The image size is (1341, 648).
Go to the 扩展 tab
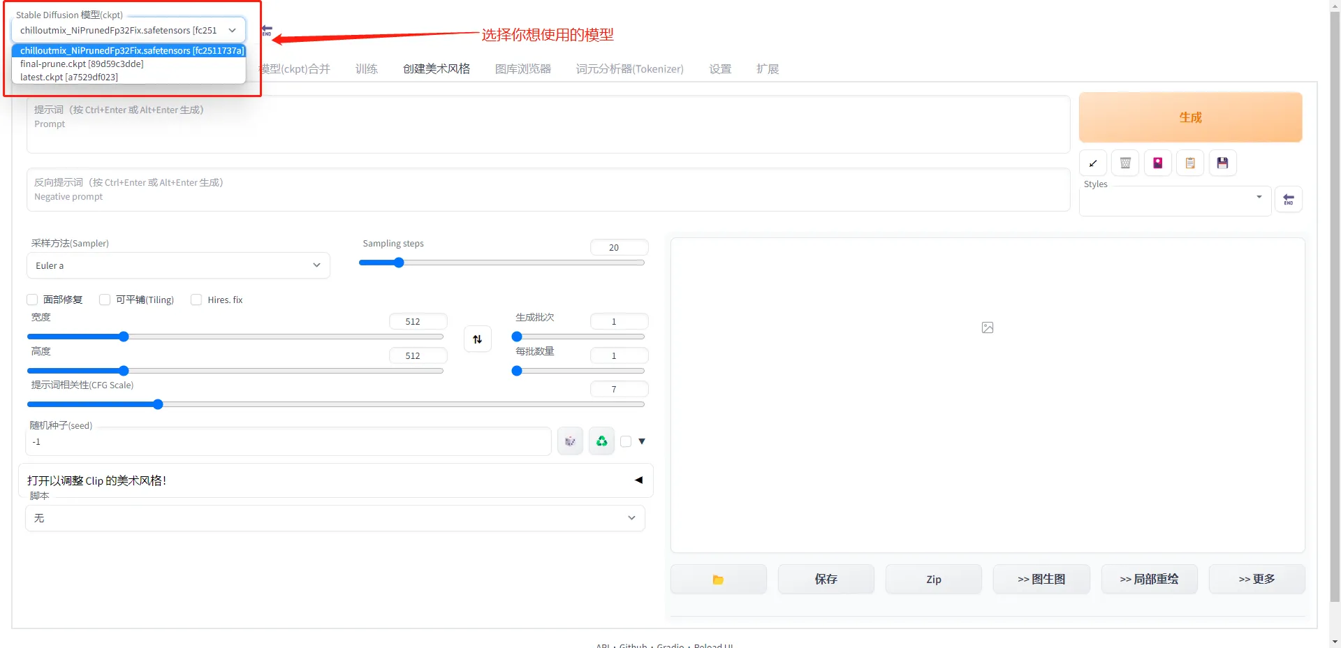pos(768,68)
